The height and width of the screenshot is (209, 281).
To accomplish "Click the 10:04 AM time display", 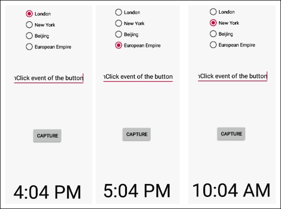I will 231,190.
